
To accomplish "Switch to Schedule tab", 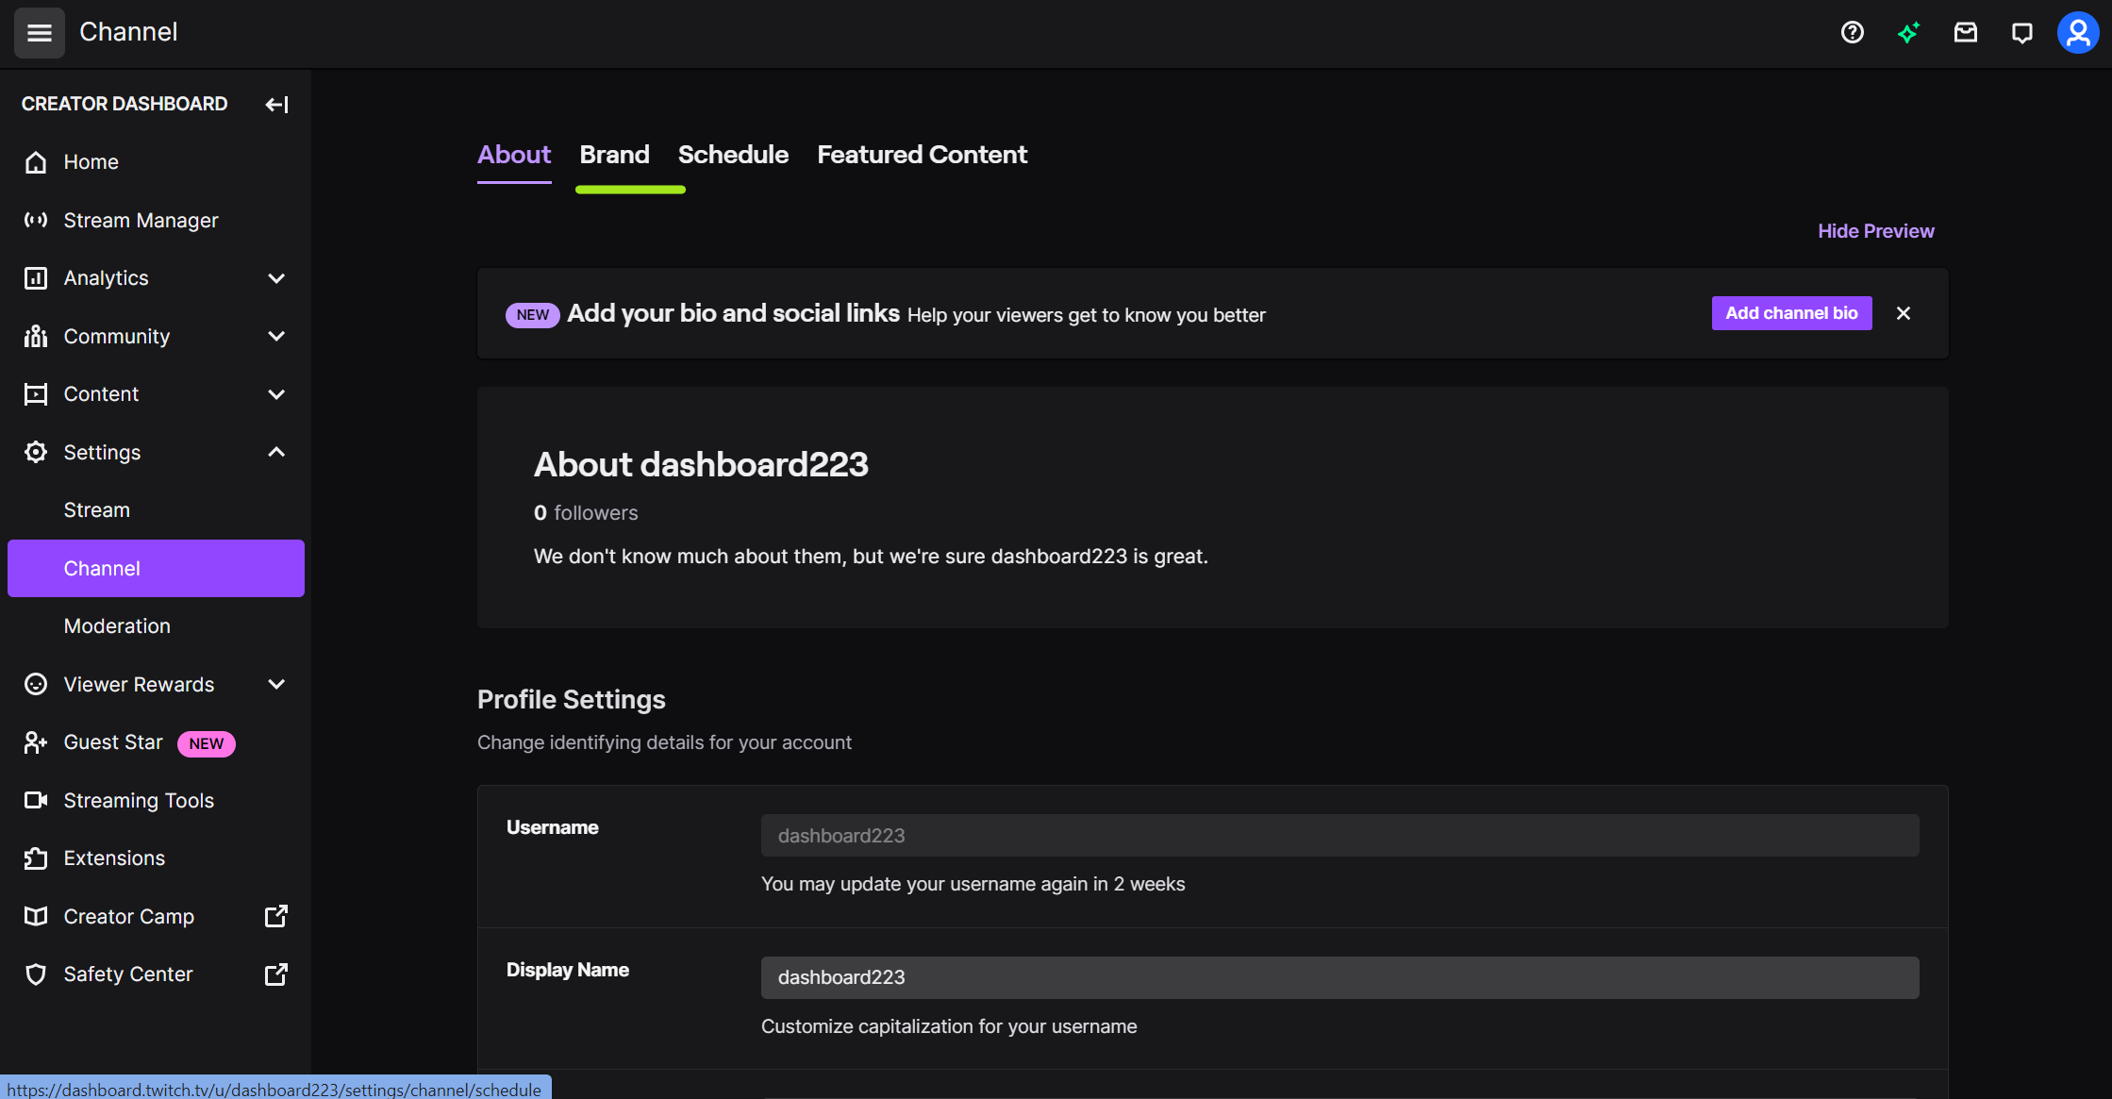I will [733, 155].
